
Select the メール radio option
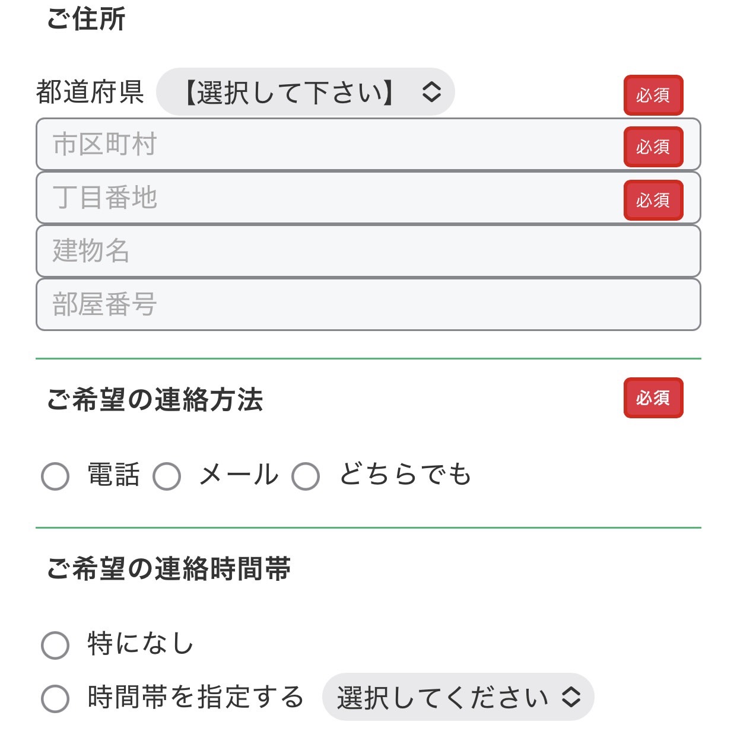(x=167, y=476)
